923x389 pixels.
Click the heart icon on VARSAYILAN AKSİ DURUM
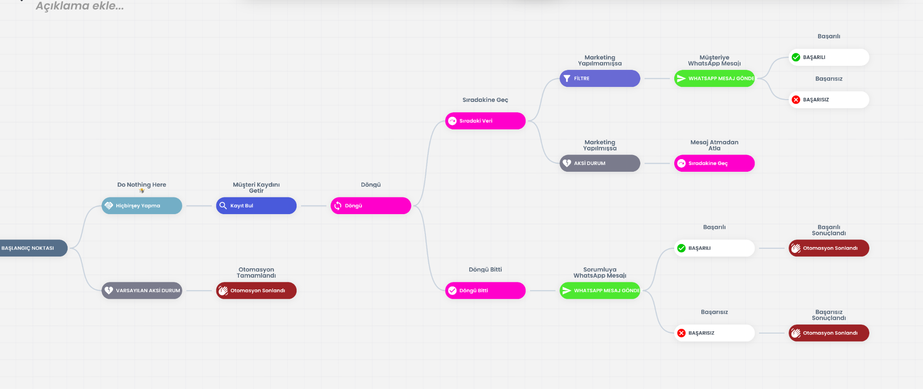tap(109, 291)
